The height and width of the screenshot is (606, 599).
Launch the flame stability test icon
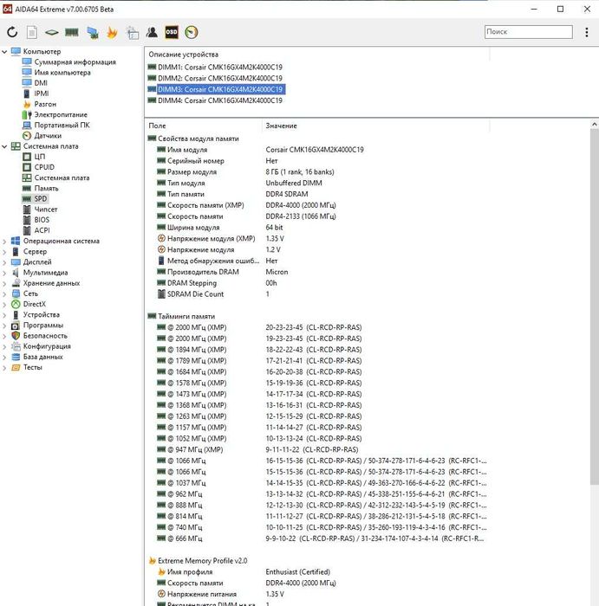point(112,33)
